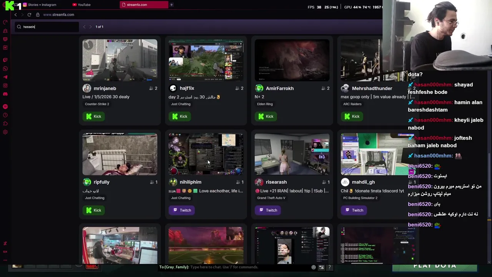Open nihiliphim's stream on Twitch
This screenshot has height=277, width=492.
click(x=182, y=210)
